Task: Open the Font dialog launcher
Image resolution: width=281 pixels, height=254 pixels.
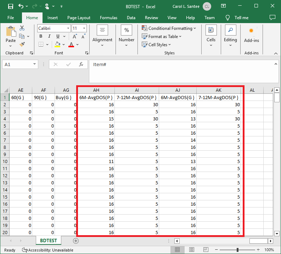Action: pos(87,53)
